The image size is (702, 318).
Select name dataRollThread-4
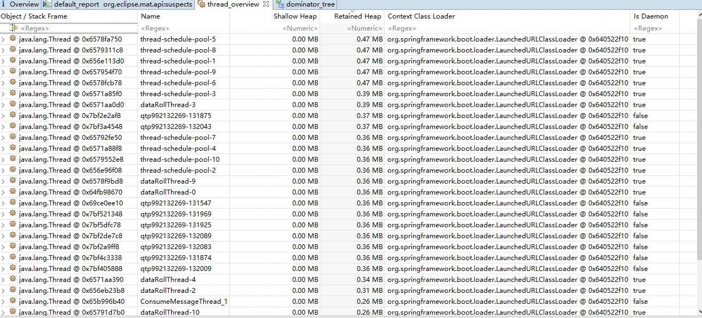pos(168,280)
